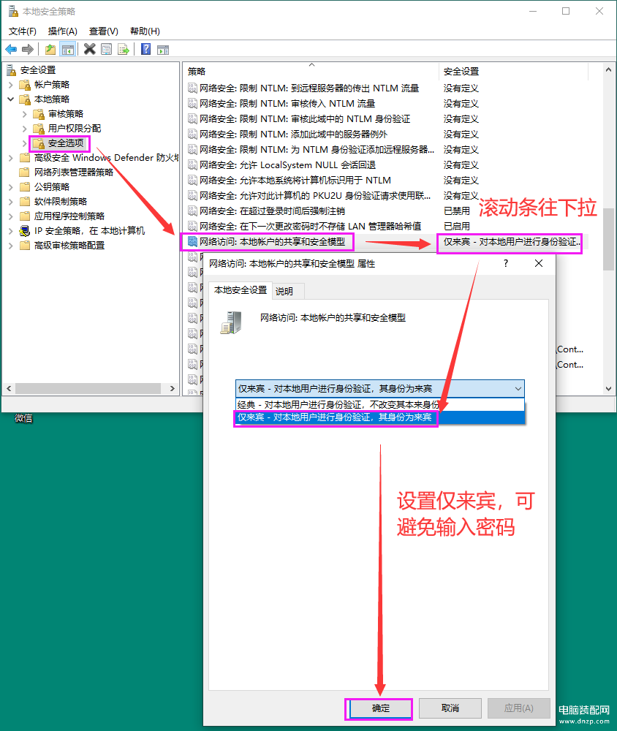Click the 已禁用 setting cell
617x731 pixels.
(x=457, y=211)
